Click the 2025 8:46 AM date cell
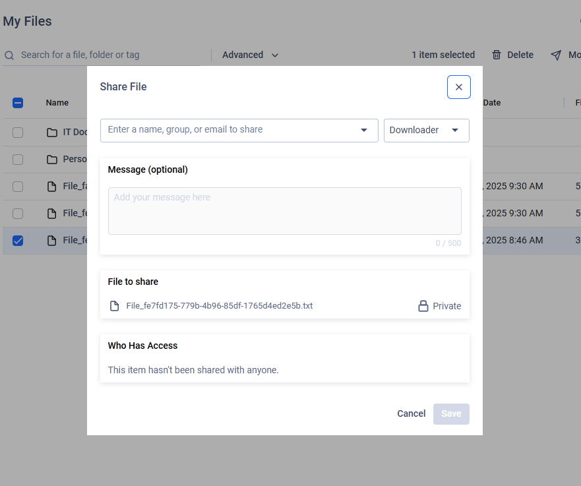581x486 pixels. pos(514,241)
